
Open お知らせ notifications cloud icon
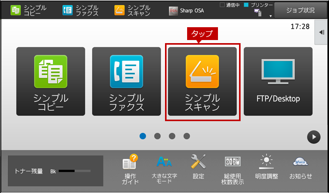coord(301,168)
